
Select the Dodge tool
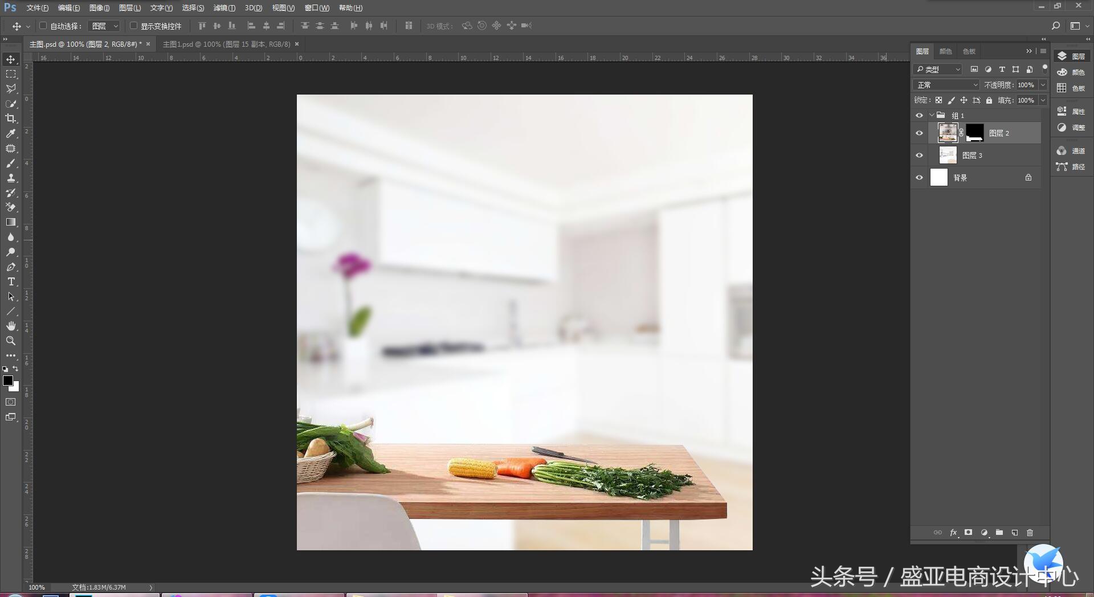pos(11,252)
